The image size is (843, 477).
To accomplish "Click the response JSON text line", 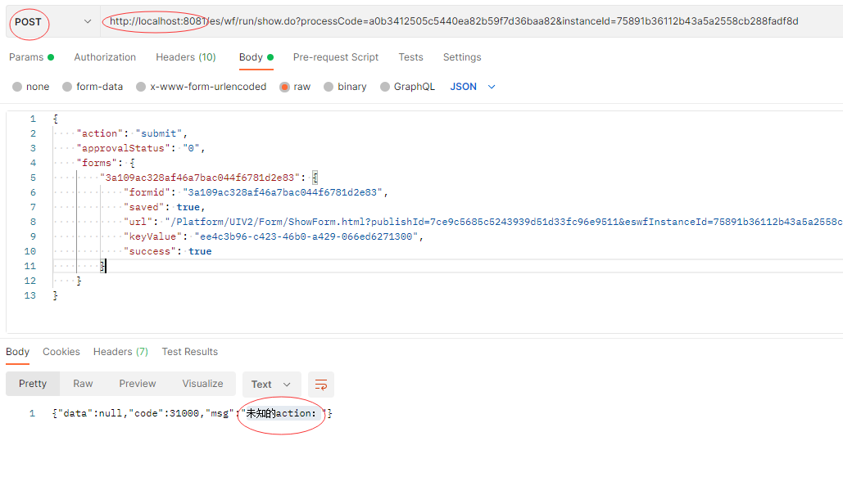I will click(193, 413).
